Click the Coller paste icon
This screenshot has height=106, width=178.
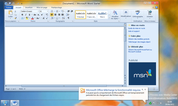coord(10,13)
